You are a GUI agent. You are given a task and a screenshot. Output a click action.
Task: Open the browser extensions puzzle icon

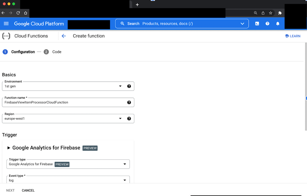(280, 13)
